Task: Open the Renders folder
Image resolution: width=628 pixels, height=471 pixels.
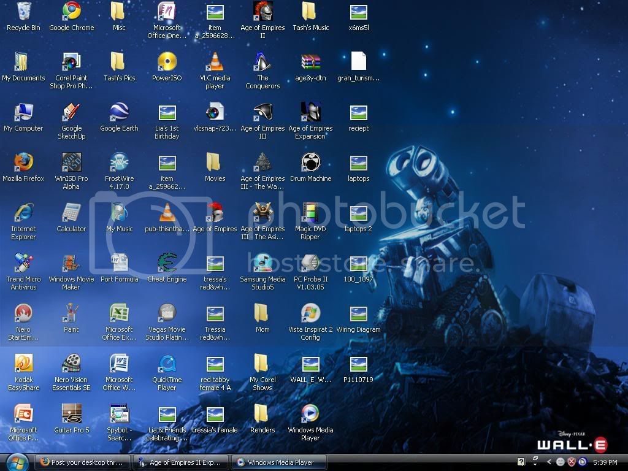Action: tap(262, 414)
